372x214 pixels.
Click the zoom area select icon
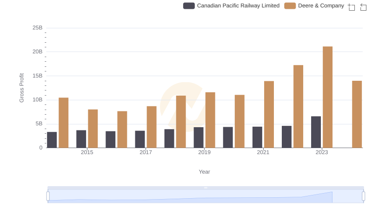point(352,7)
